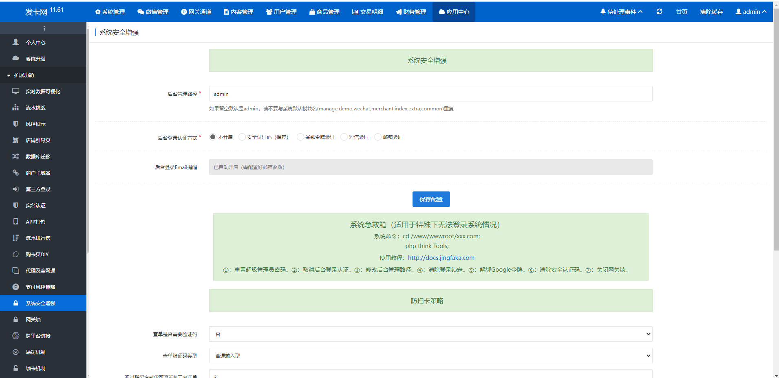Click the refresh icon in top navigation bar
Viewport: 779px width, 378px height.
coord(660,11)
